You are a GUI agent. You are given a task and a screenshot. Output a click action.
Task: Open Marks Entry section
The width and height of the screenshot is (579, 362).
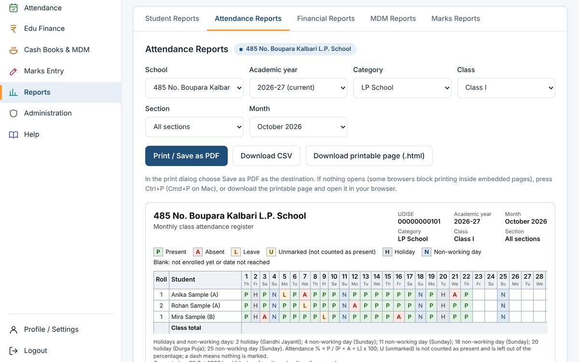(x=60, y=71)
